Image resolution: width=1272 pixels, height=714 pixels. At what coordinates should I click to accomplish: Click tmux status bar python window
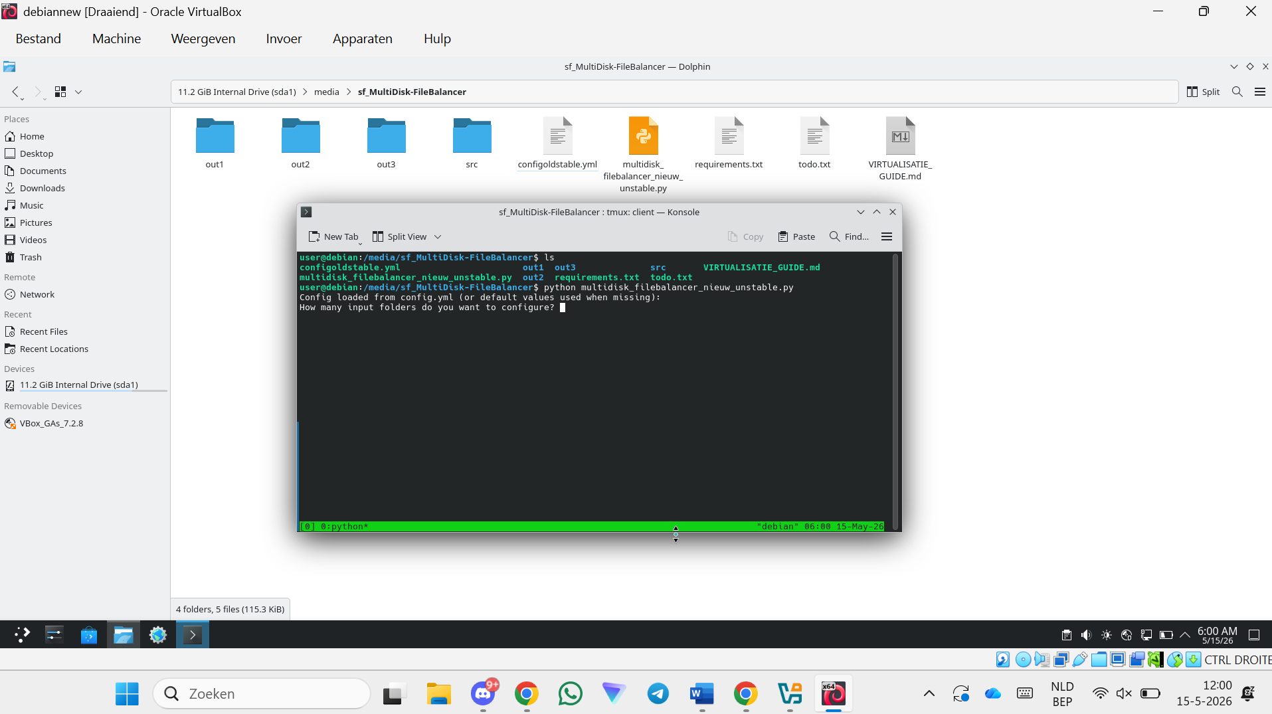[x=344, y=527]
